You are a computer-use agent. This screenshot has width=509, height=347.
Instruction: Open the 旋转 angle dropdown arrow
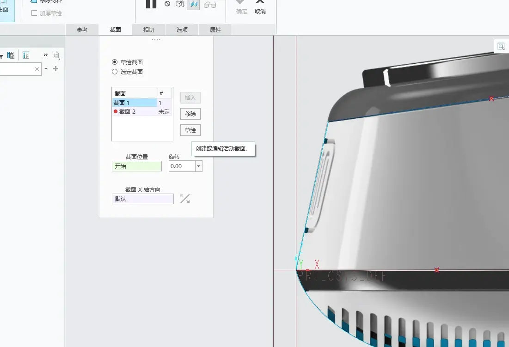click(x=198, y=166)
